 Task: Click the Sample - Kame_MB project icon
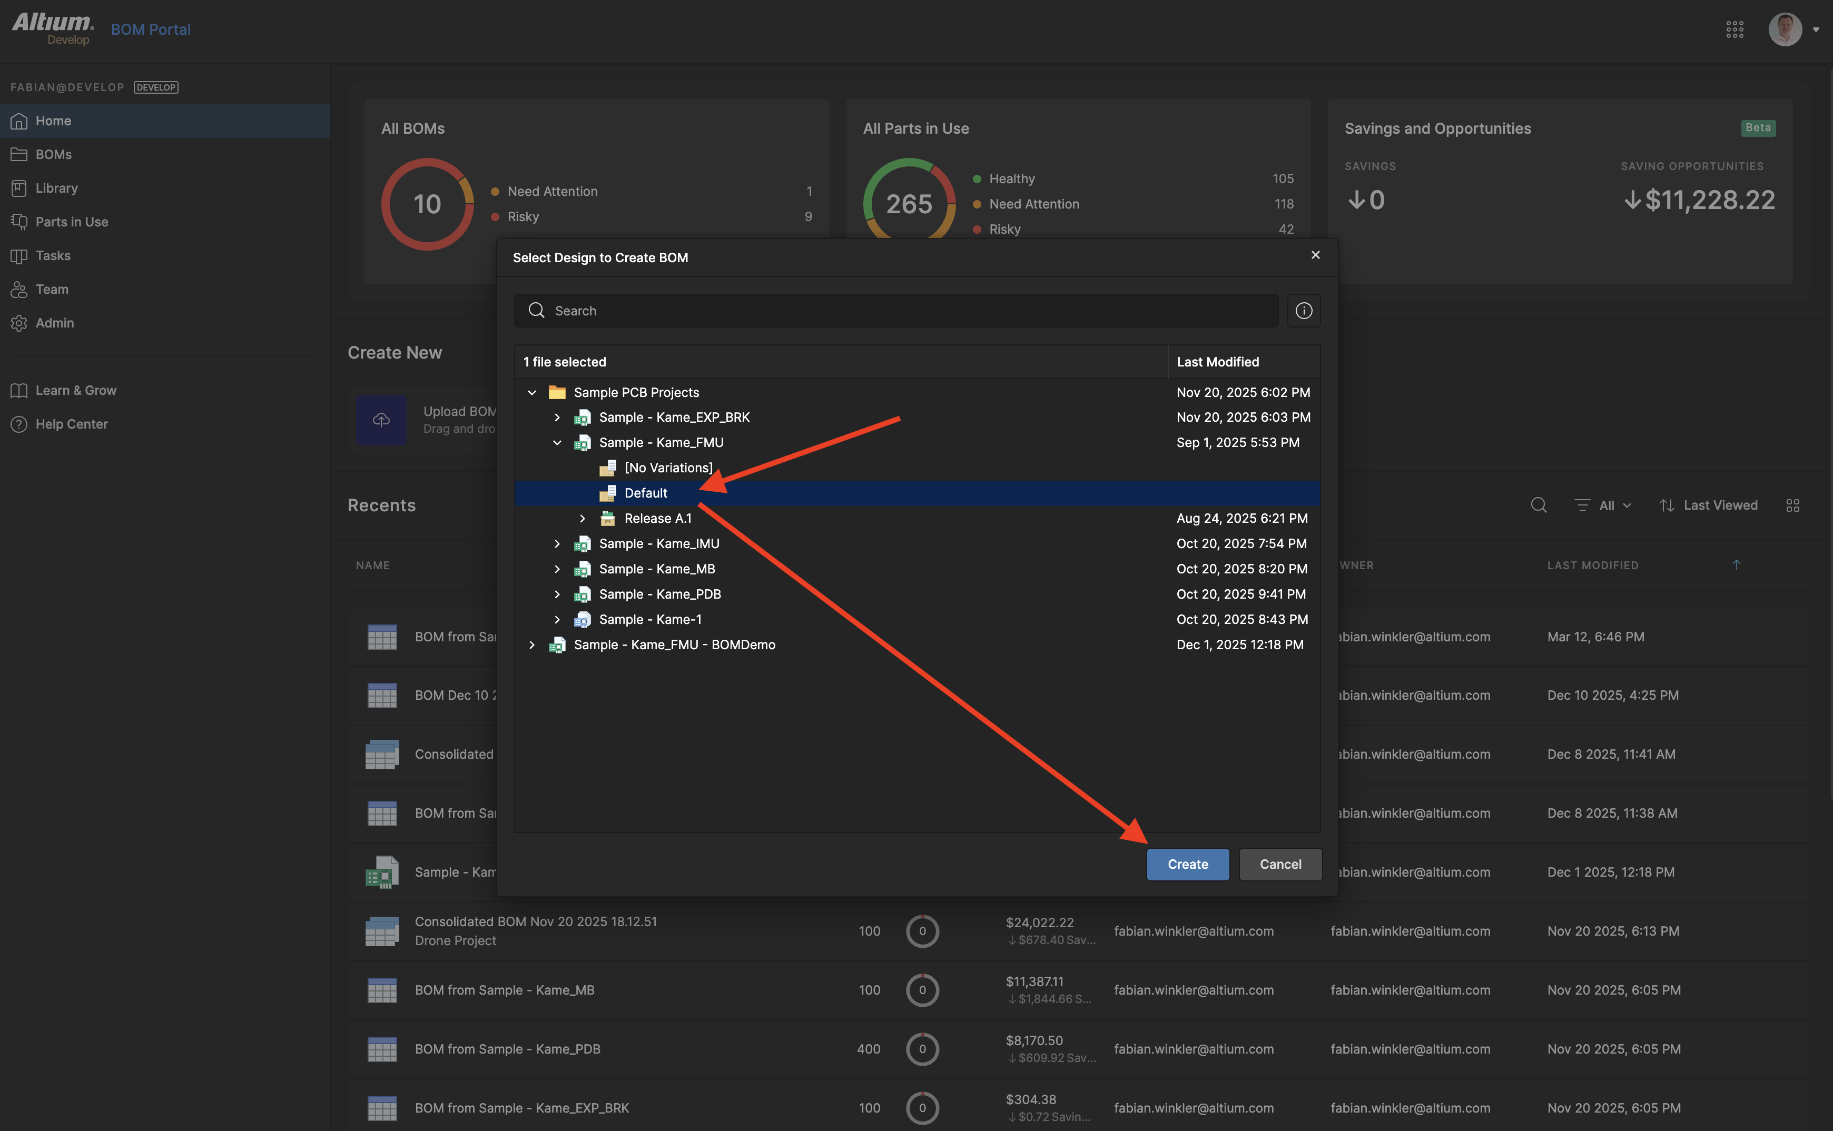(582, 569)
